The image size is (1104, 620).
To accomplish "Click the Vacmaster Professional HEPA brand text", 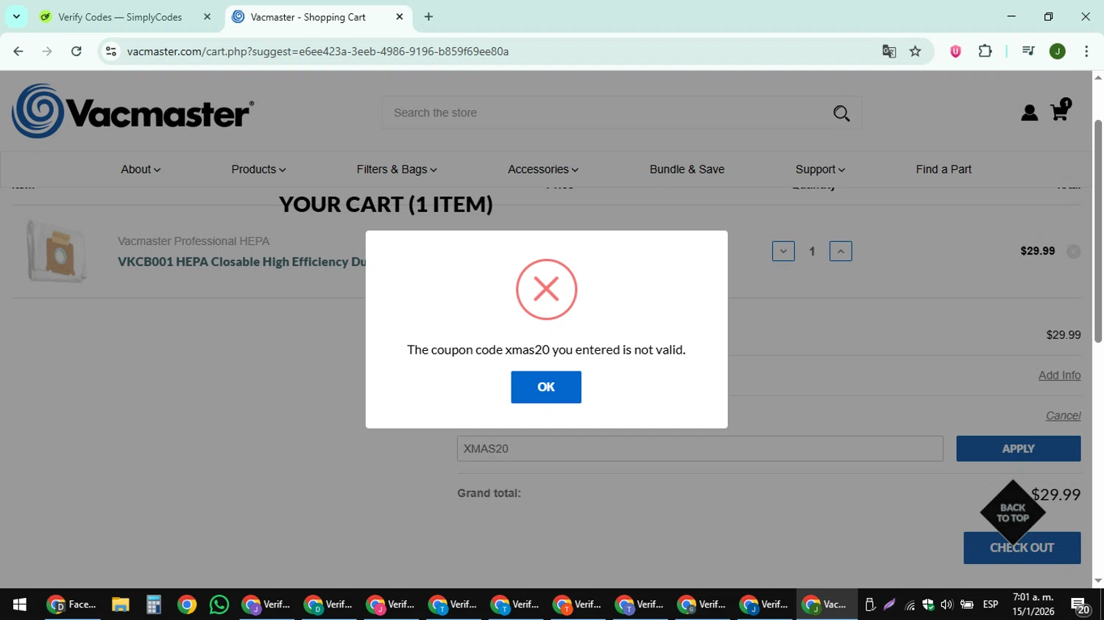I will point(194,241).
